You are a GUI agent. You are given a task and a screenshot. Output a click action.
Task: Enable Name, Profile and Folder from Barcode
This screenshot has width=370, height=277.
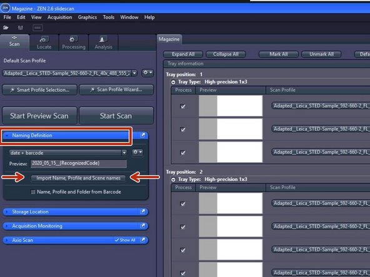(x=33, y=192)
